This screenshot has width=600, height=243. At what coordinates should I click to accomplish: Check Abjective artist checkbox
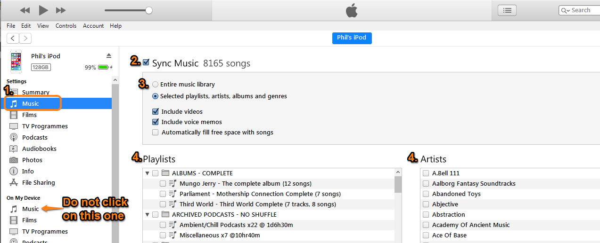[x=426, y=204]
